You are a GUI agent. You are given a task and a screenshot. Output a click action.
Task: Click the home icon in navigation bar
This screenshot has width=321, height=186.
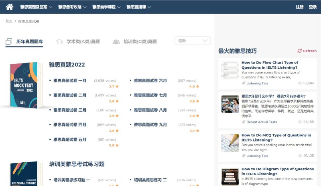pyautogui.click(x=10, y=7)
